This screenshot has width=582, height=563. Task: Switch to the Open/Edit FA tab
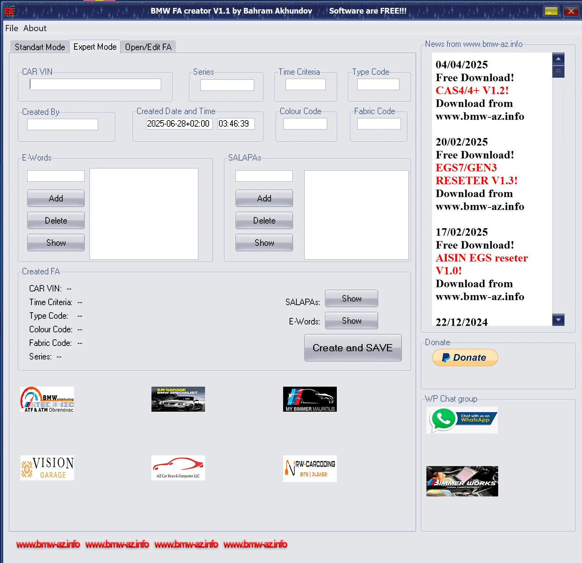click(148, 47)
